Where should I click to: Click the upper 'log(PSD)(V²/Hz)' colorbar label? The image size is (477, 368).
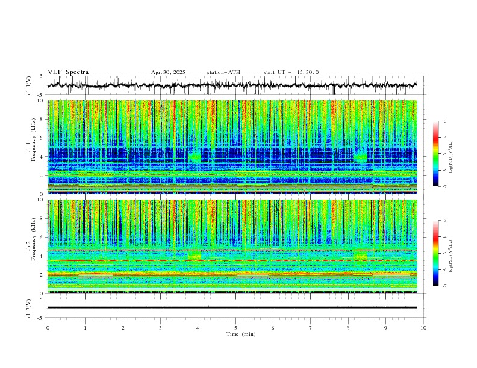450,156
